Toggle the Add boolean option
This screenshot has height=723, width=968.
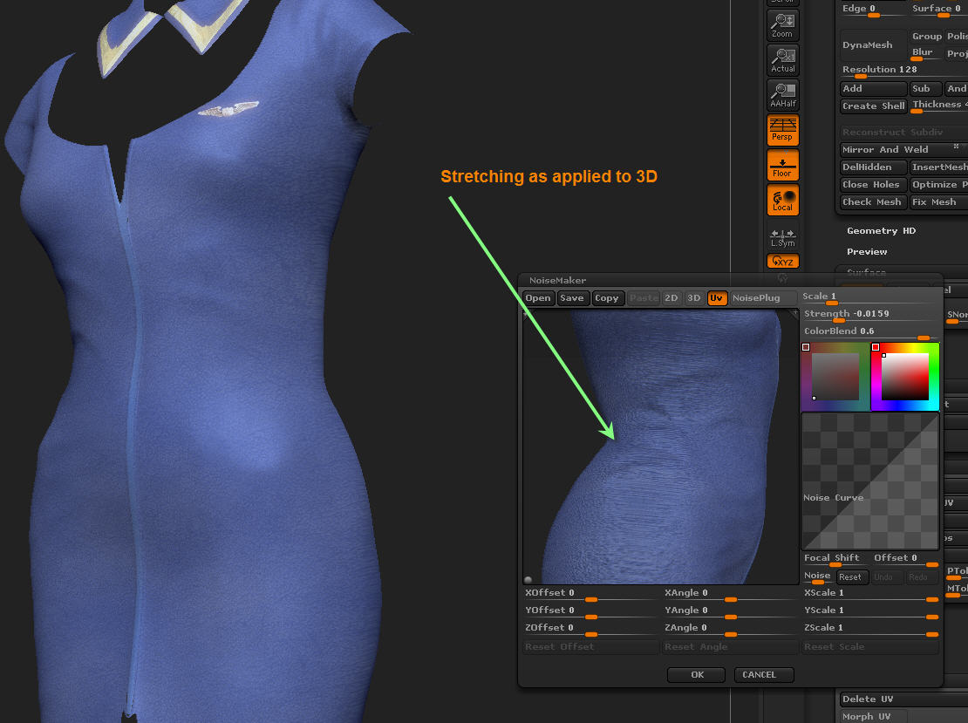click(x=874, y=89)
